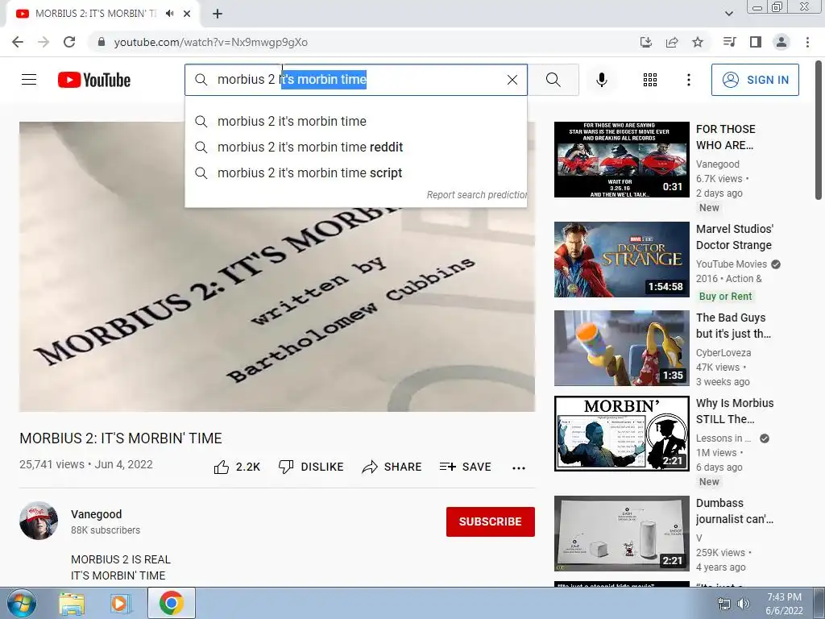Open the "Dumbass journalist" video thumbnail

[621, 534]
